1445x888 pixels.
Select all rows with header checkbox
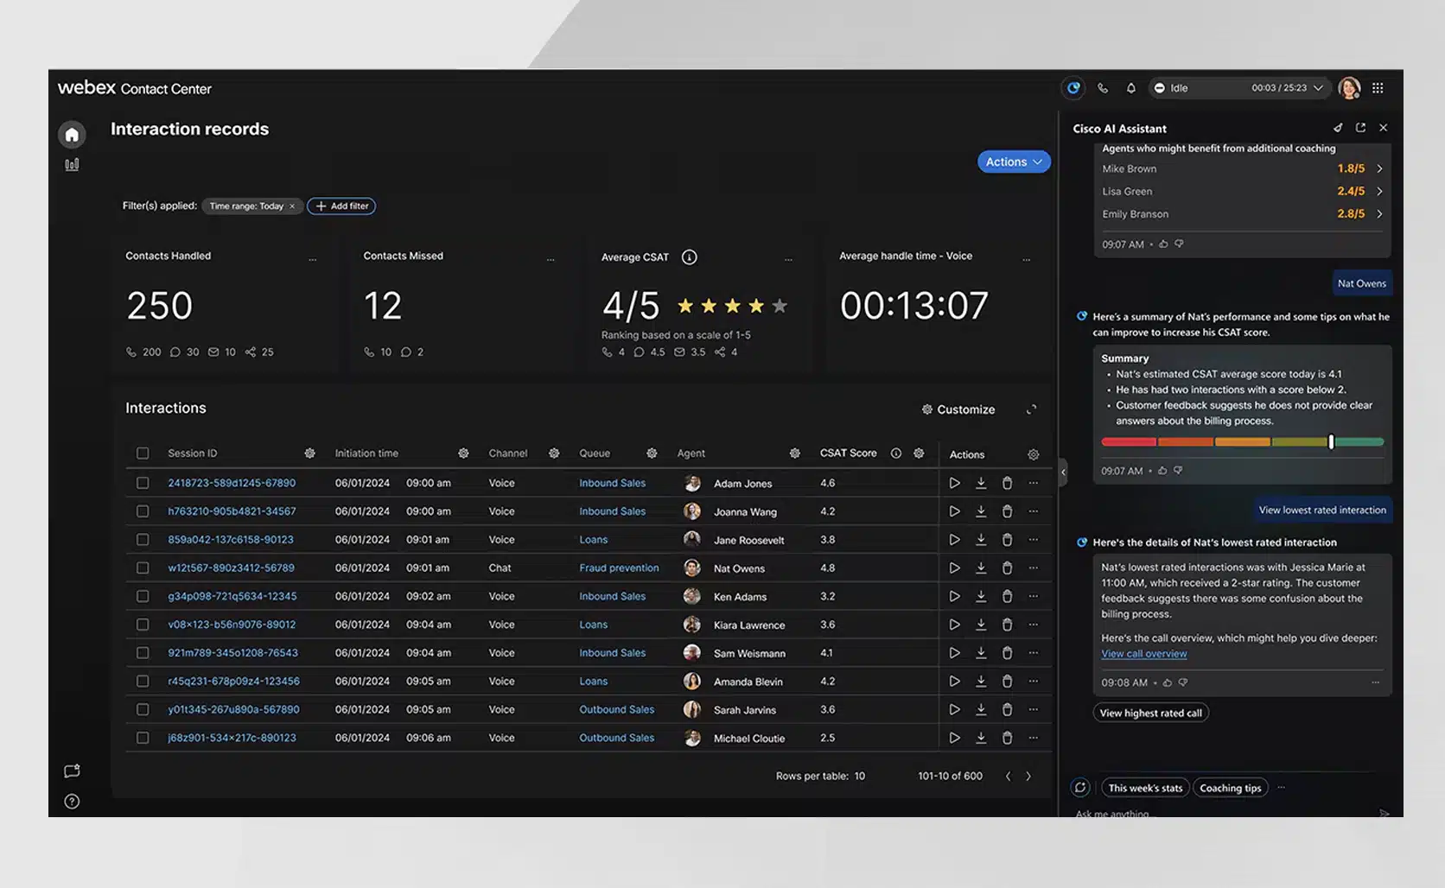click(x=143, y=454)
